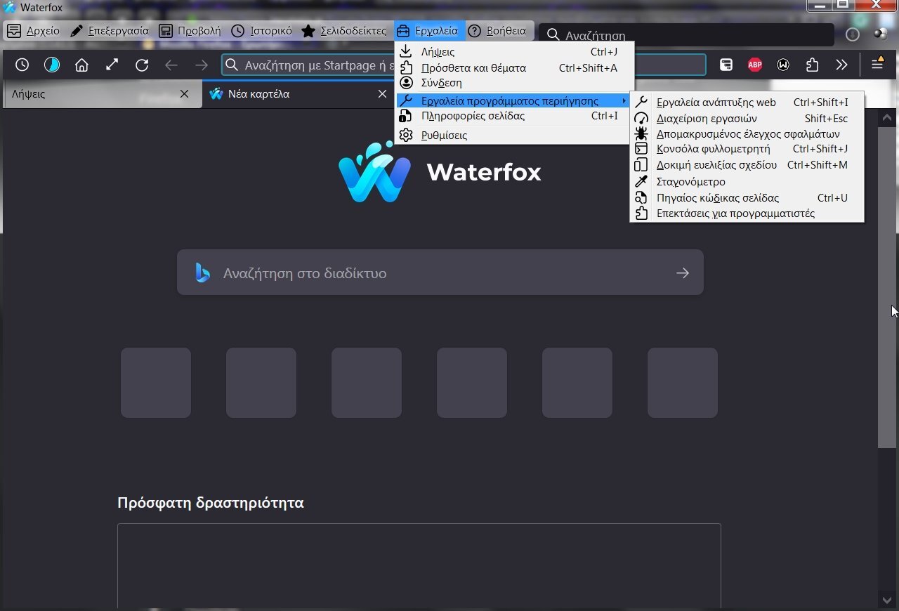Open the hamburger application menu
Image resolution: width=899 pixels, height=611 pixels.
coord(877,65)
